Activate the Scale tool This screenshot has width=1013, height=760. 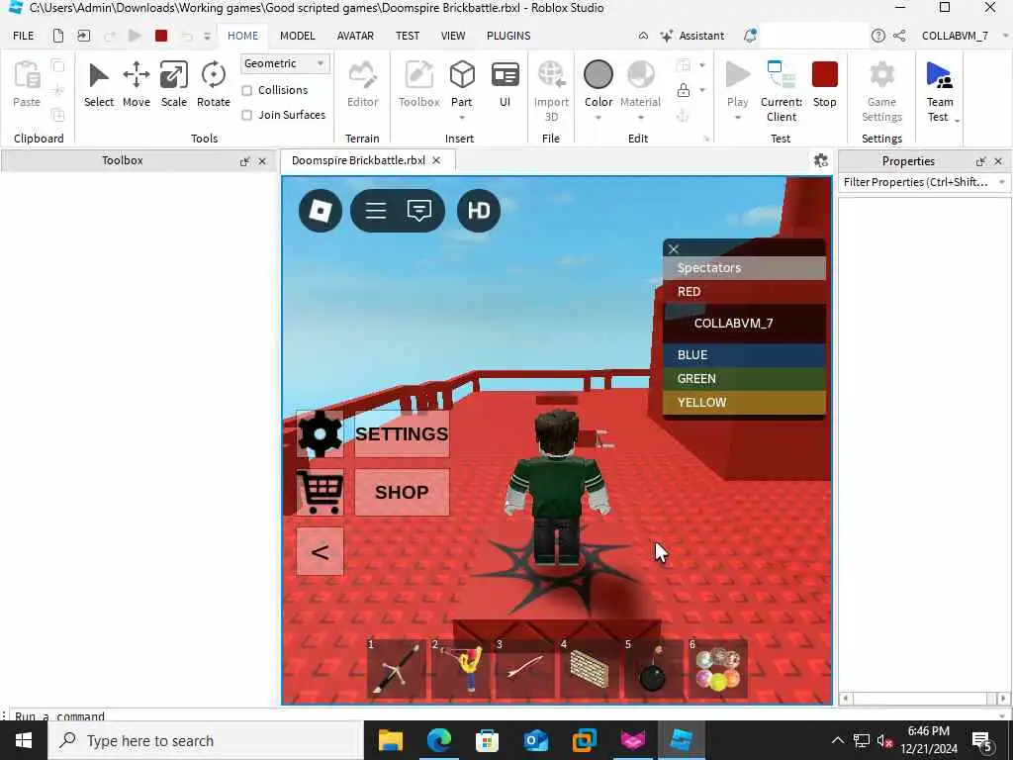(x=174, y=84)
